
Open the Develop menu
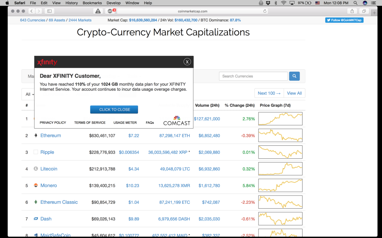[x=113, y=3]
